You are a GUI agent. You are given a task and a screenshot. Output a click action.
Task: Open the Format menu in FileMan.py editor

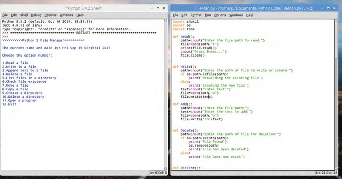coord(196,15)
